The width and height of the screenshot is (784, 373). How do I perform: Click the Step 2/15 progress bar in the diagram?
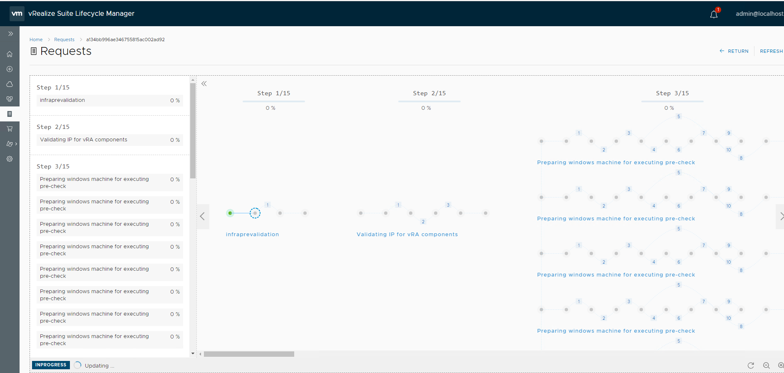pos(429,101)
